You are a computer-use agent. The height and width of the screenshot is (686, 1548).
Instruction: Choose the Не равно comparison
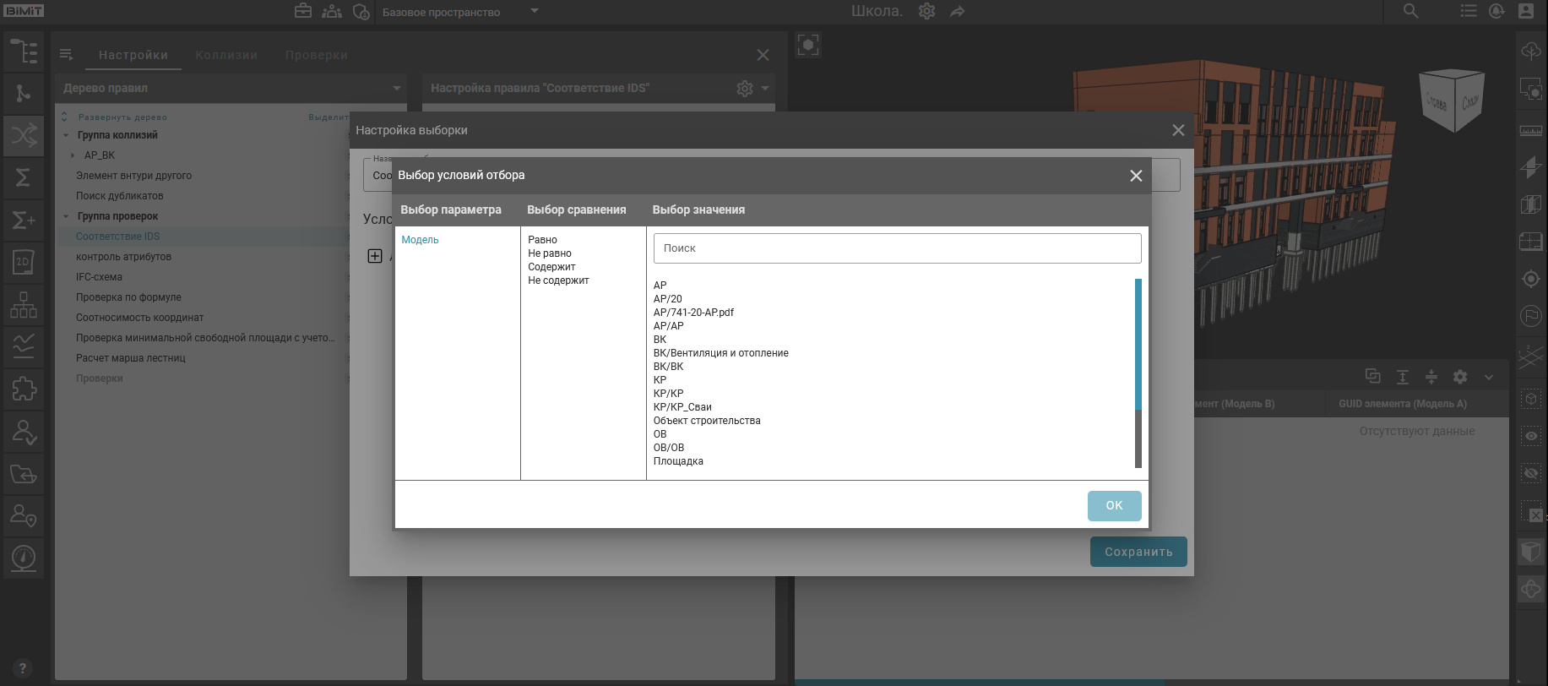click(x=550, y=253)
